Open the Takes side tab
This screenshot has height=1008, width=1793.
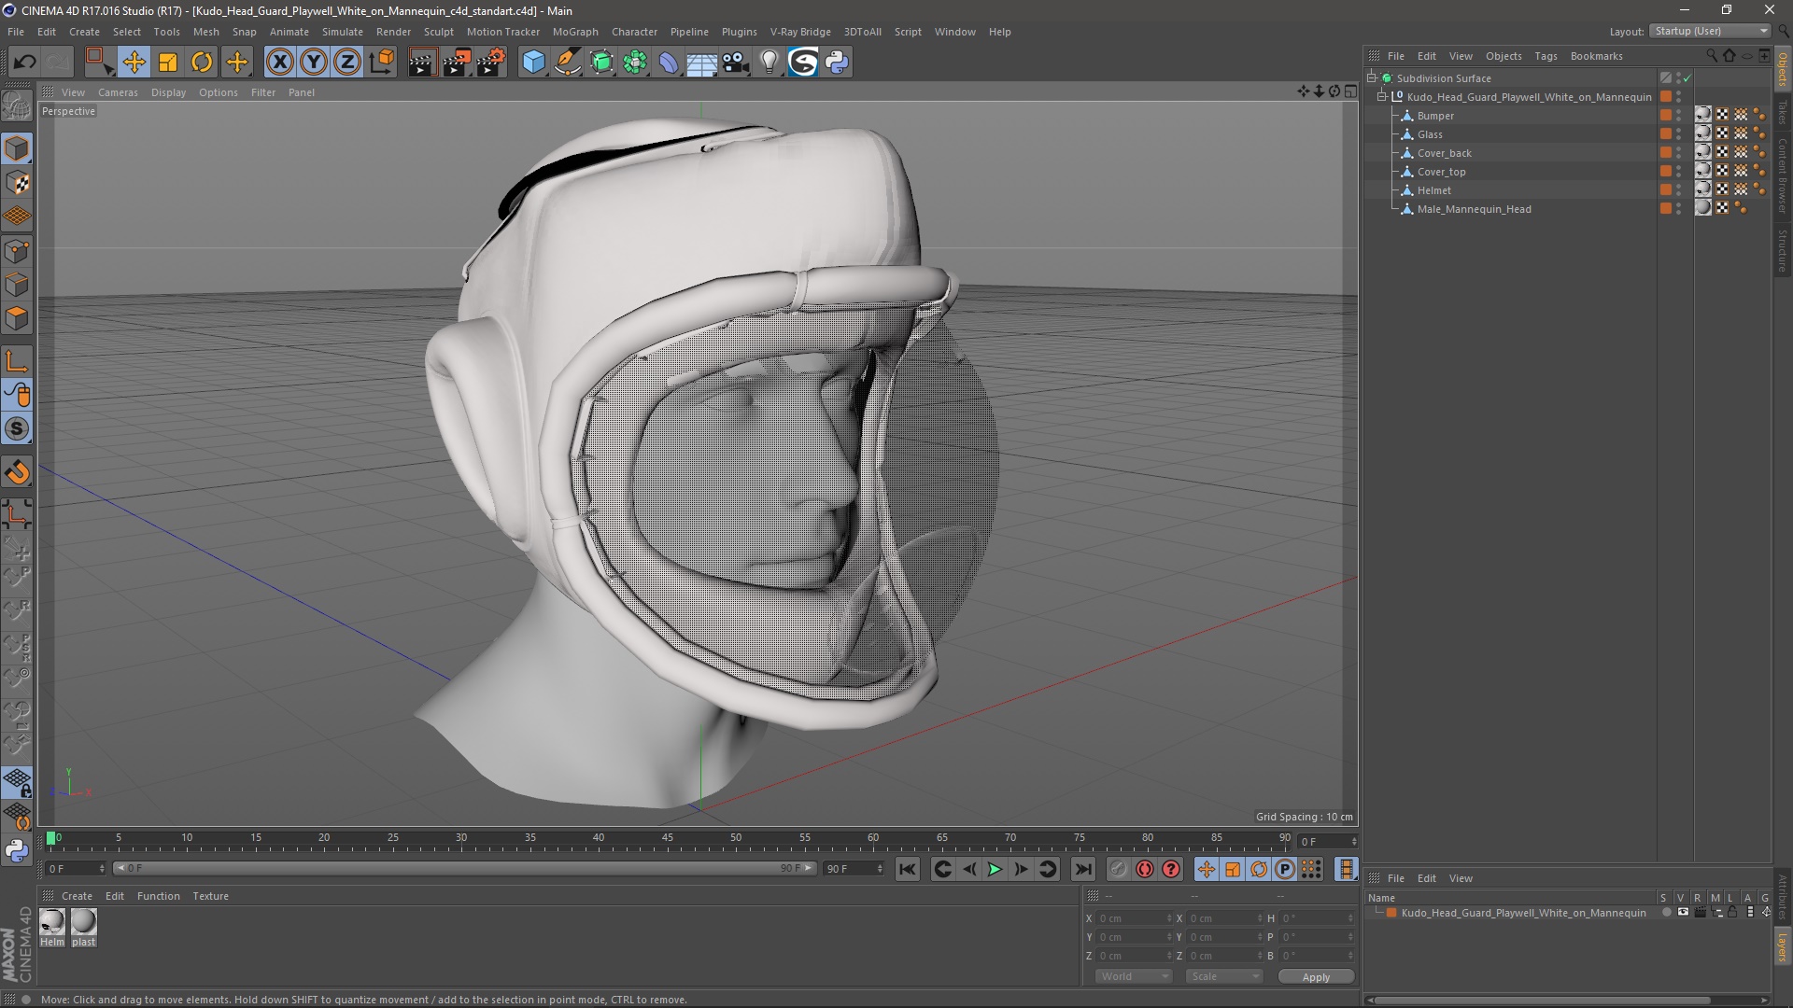coord(1783,112)
